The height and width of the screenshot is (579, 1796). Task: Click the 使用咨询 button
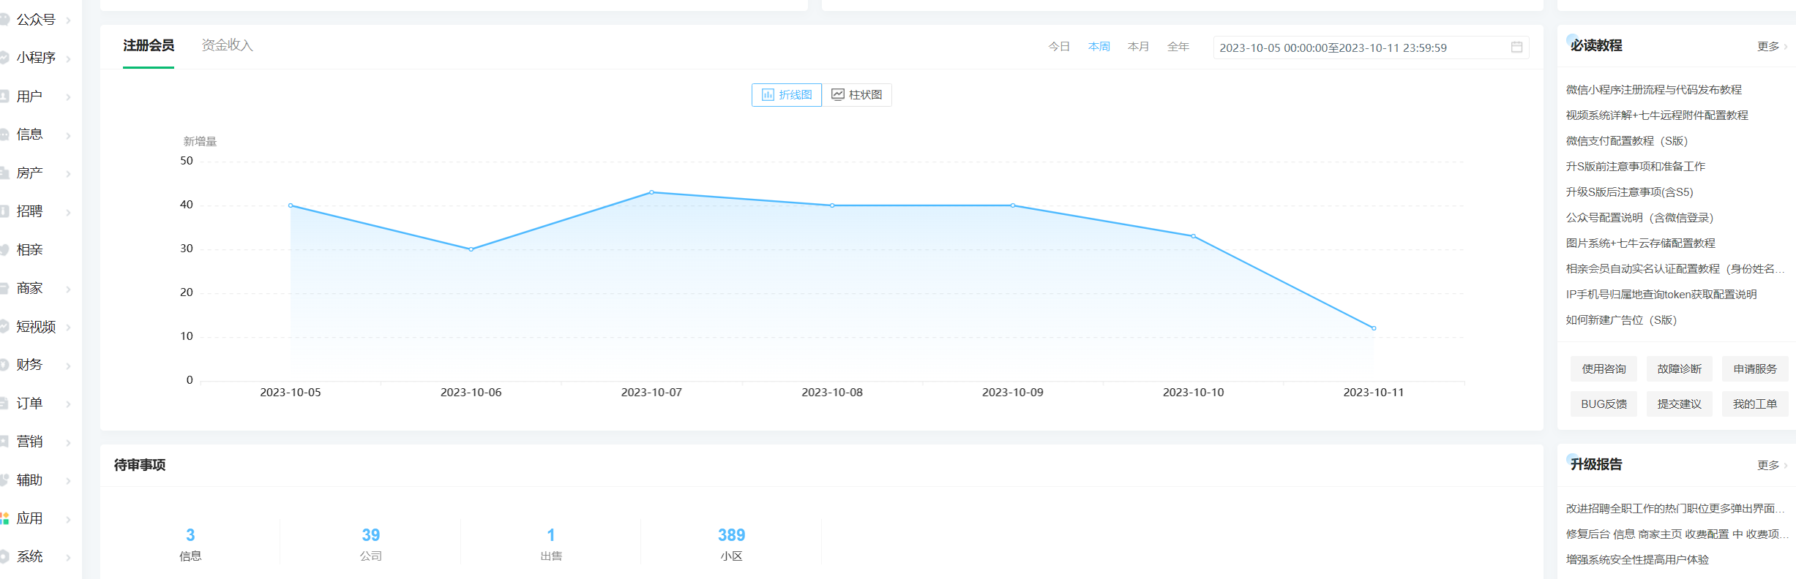pos(1604,369)
